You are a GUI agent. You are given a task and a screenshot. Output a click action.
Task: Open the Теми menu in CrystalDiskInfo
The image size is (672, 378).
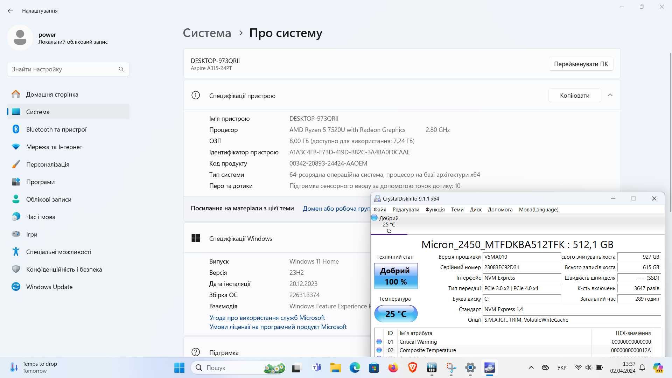click(x=457, y=209)
